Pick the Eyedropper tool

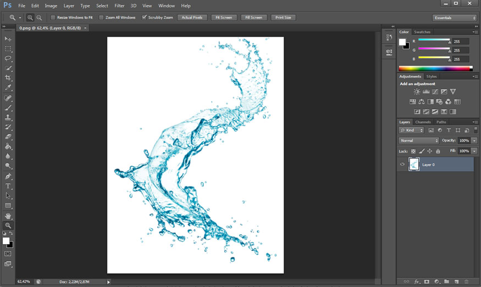8,88
